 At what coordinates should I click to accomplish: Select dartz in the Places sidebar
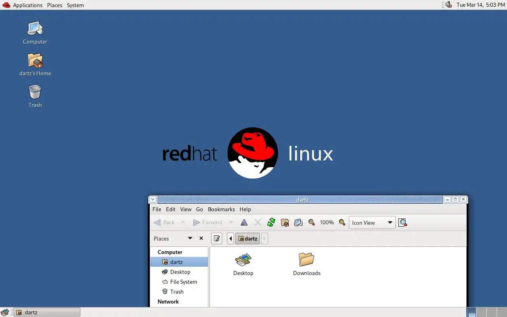pos(179,262)
